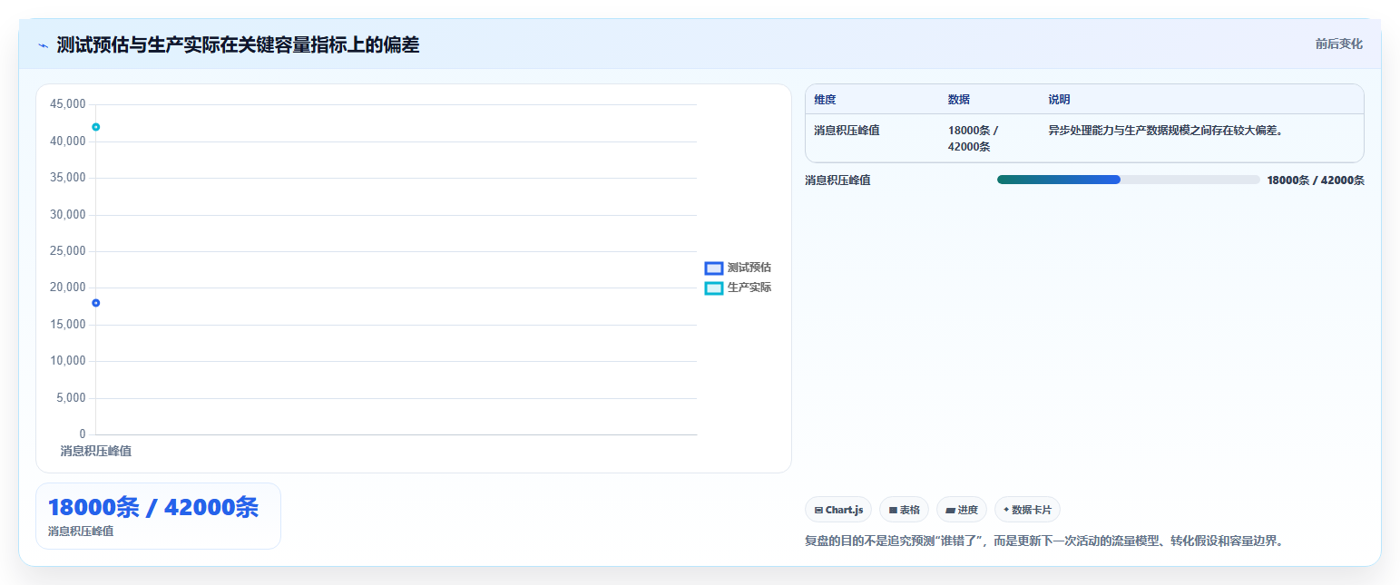Toggle the 测试预估 legend entry
The height and width of the screenshot is (585, 1400).
tap(738, 268)
